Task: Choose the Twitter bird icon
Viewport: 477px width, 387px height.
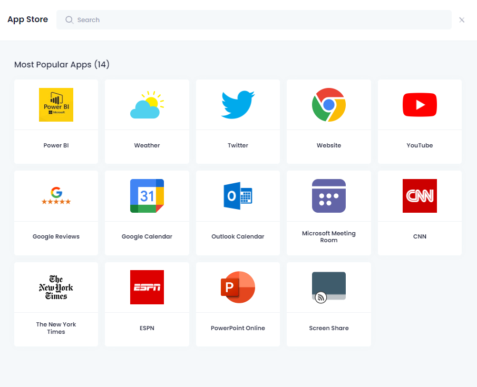Action: 238,105
